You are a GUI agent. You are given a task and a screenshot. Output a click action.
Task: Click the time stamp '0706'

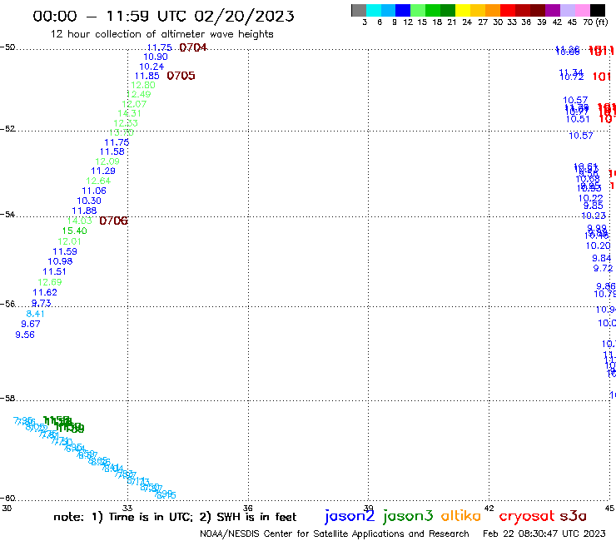pos(113,221)
